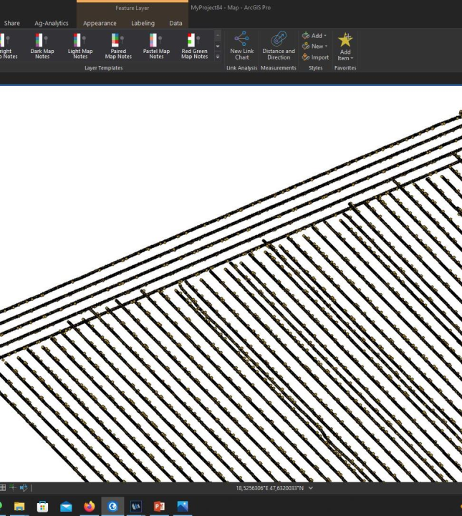This screenshot has width=462, height=516.
Task: Toggle the snapping icon in status bar
Action: click(x=12, y=488)
